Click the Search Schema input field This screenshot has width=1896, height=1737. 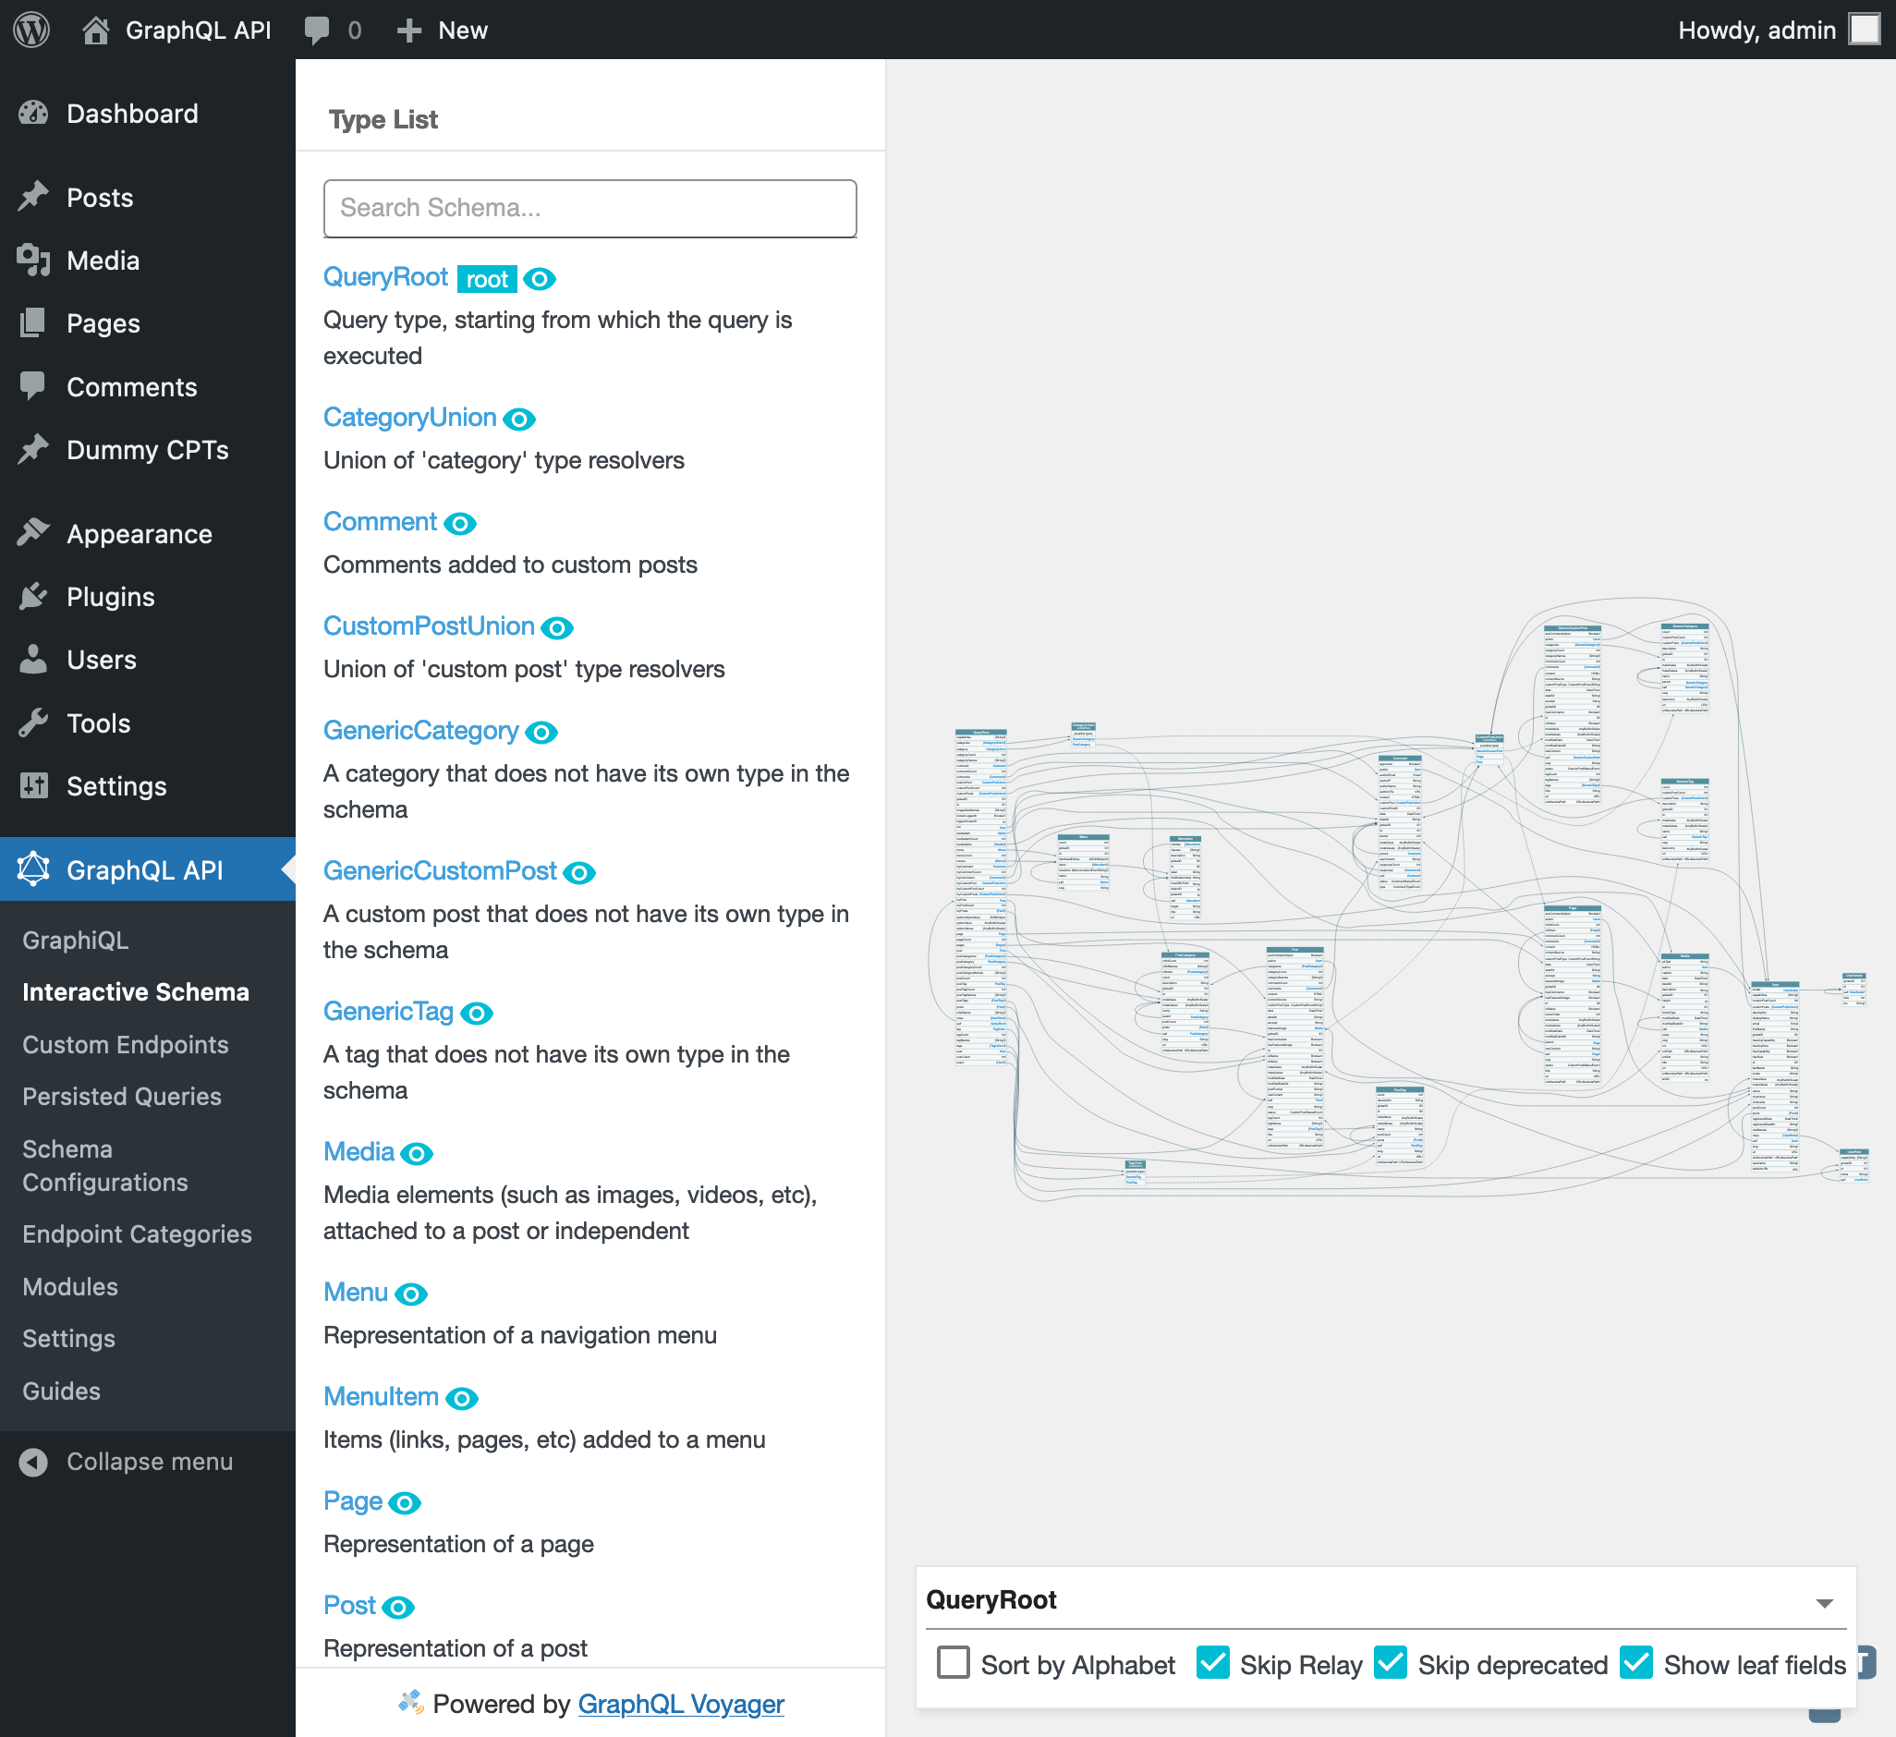click(589, 209)
